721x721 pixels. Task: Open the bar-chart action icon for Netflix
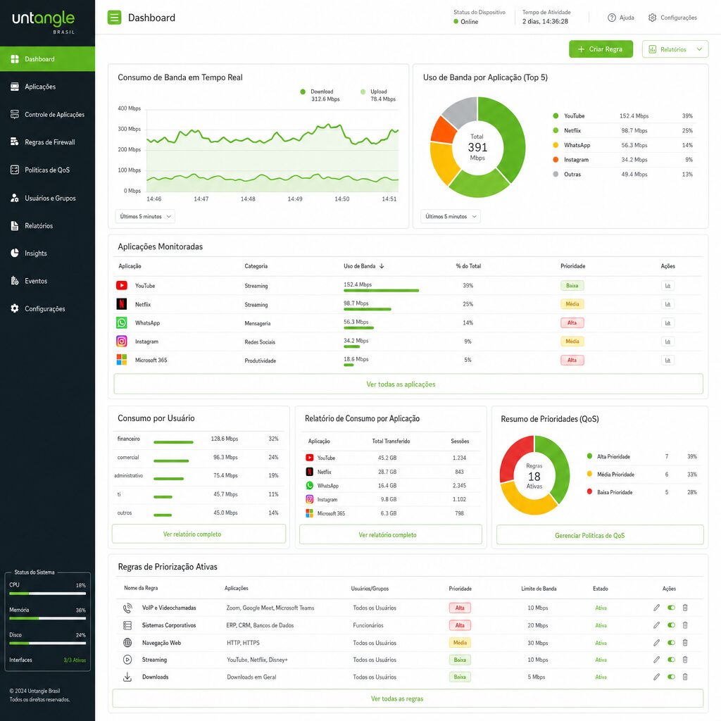pos(667,303)
